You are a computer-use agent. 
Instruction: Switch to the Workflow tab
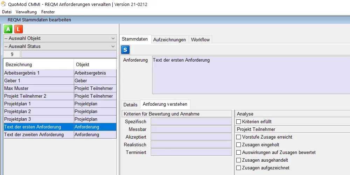(200, 40)
